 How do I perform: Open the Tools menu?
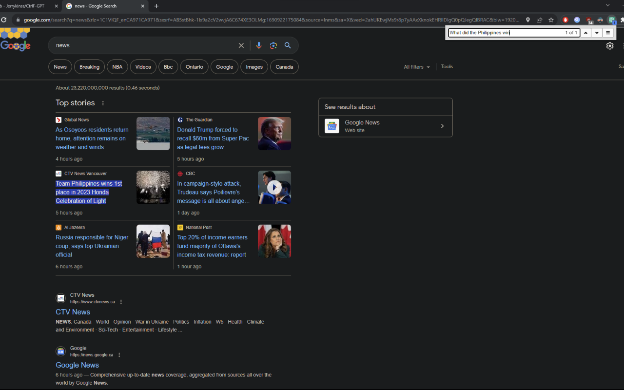point(447,67)
